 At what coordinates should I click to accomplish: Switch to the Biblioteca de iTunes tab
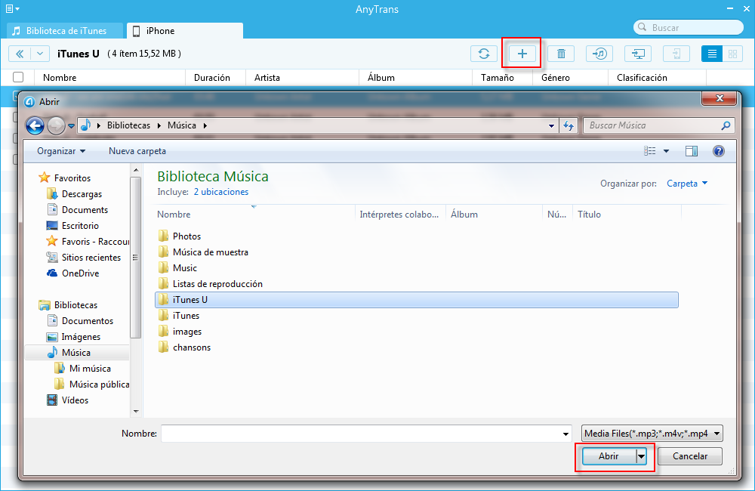[65, 31]
